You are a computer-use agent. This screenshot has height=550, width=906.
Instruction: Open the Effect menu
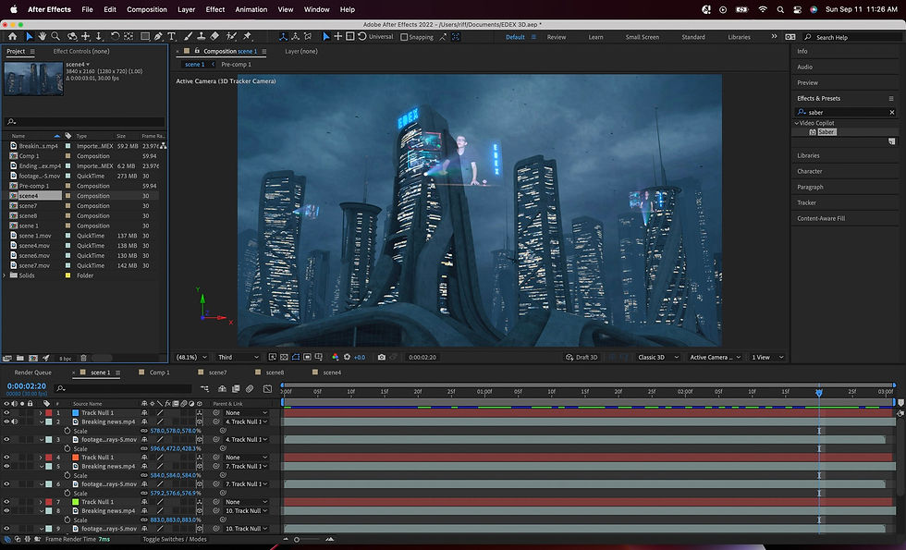pos(214,9)
